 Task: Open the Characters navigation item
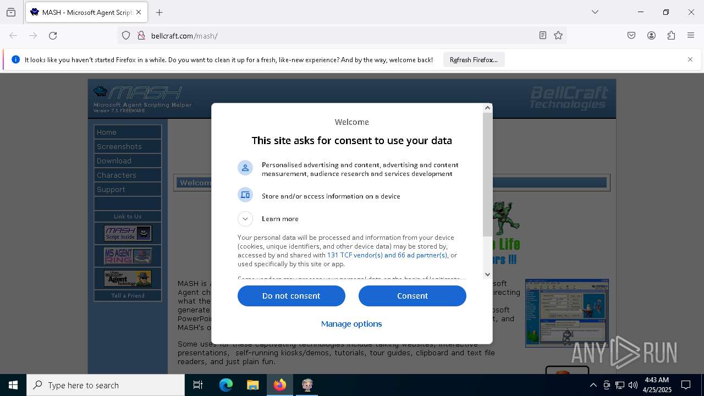(128, 175)
